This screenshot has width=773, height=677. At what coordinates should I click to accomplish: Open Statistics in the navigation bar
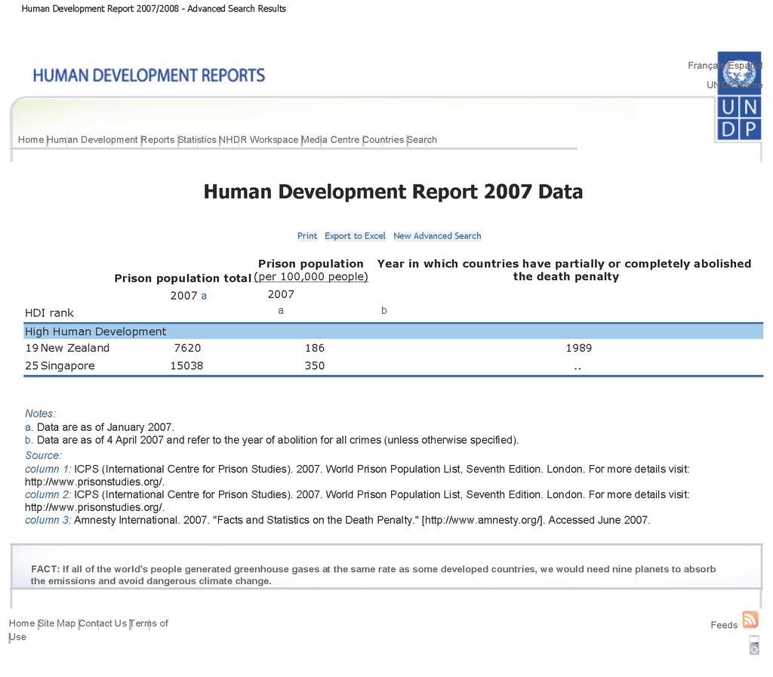[197, 140]
